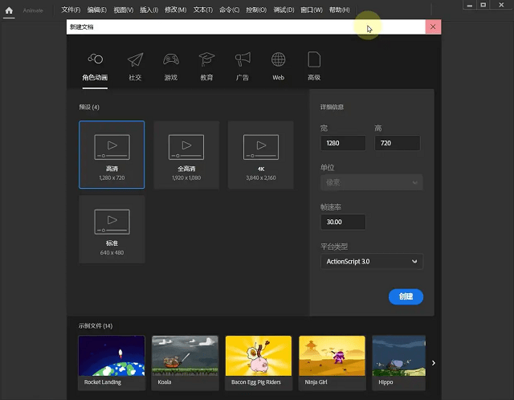The image size is (514, 400).
Task: Close the 新建文档 dialog
Action: pos(433,27)
